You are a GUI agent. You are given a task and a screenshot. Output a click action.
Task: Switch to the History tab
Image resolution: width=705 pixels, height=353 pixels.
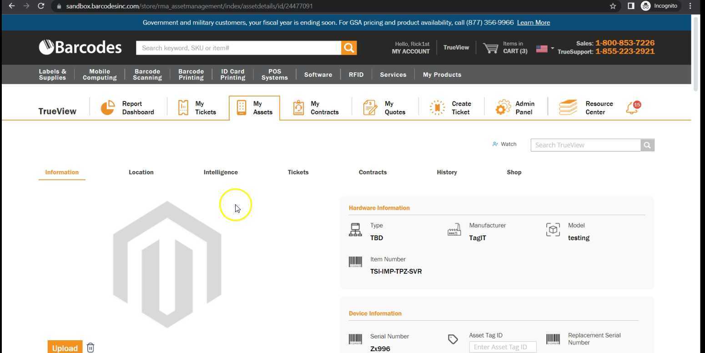tap(447, 172)
